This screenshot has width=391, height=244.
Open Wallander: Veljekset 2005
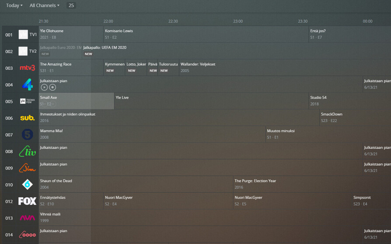click(x=285, y=68)
